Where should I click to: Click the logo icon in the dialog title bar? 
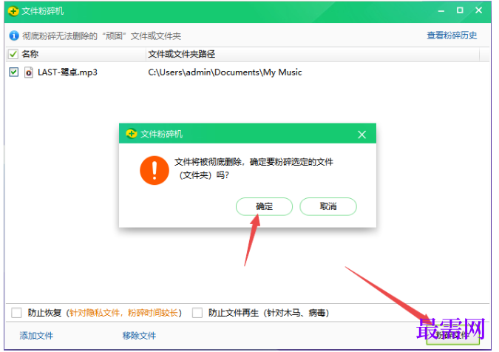131,134
